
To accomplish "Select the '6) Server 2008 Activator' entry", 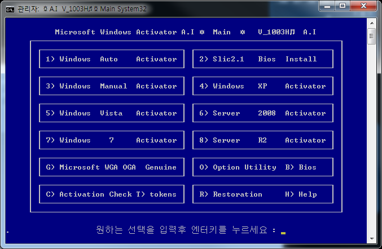I will click(x=262, y=113).
